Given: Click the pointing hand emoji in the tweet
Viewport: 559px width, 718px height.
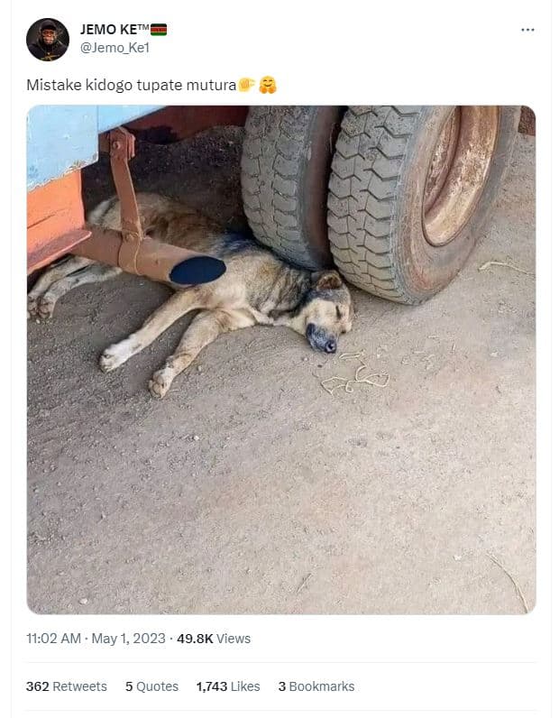Looking at the screenshot, I should pos(246,86).
